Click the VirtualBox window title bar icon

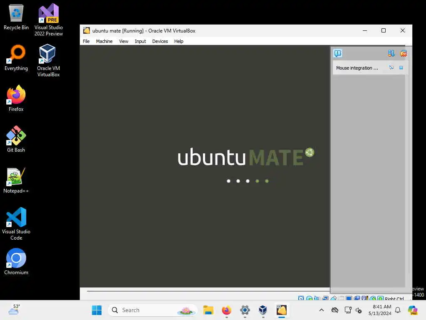pos(87,30)
